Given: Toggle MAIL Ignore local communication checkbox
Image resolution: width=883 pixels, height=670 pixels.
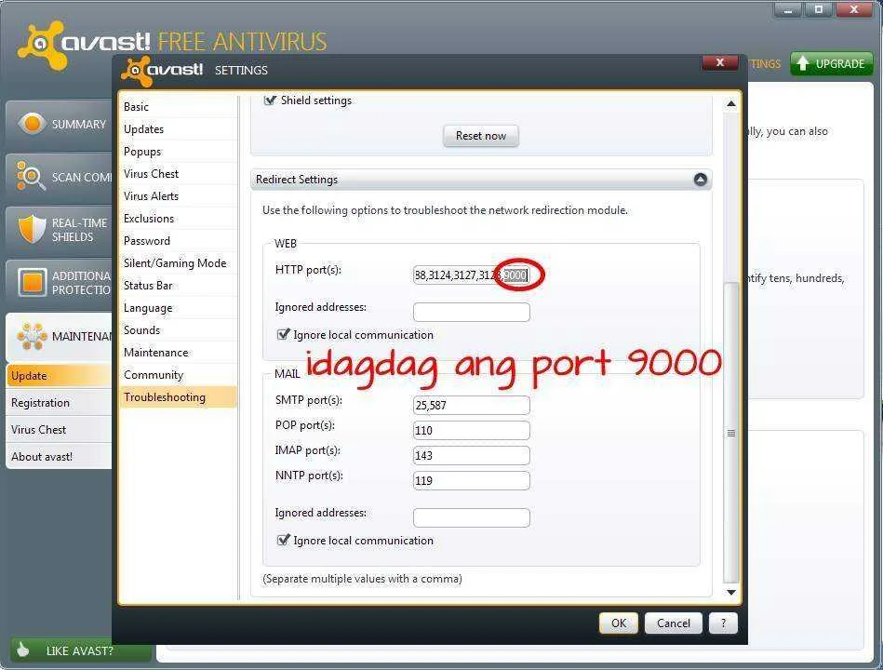Looking at the screenshot, I should [x=283, y=540].
